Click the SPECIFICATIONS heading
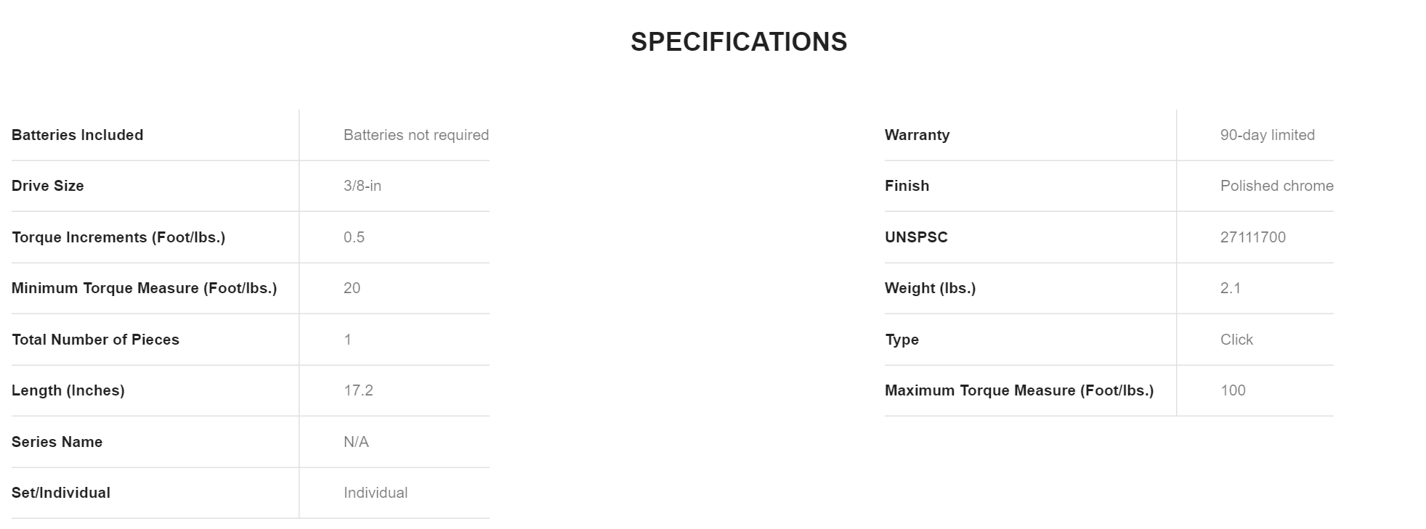Screen dimensions: 1426x529 738,42
